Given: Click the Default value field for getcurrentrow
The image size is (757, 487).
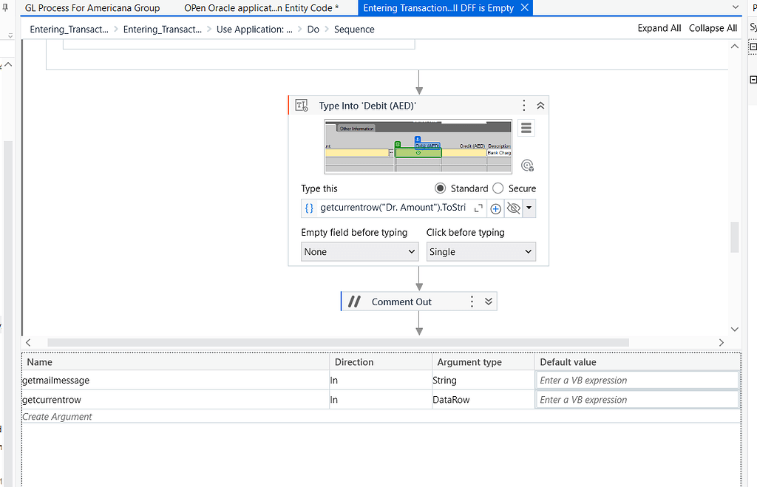Looking at the screenshot, I should click(636, 399).
